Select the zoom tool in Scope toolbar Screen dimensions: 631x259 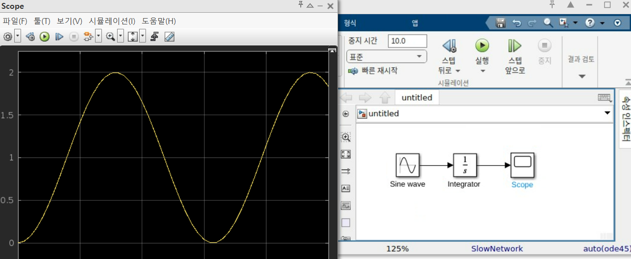coord(110,37)
